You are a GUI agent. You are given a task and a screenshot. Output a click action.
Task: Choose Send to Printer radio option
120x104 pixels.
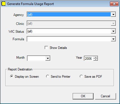point(47,76)
